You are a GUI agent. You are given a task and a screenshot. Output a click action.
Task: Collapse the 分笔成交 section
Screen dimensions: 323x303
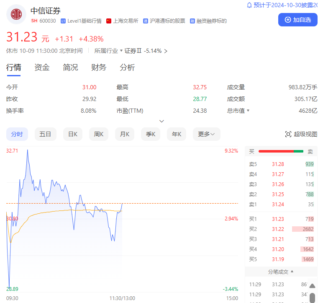pyautogui.click(x=281, y=272)
